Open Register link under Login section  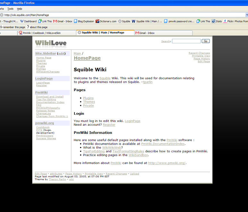(x=109, y=124)
